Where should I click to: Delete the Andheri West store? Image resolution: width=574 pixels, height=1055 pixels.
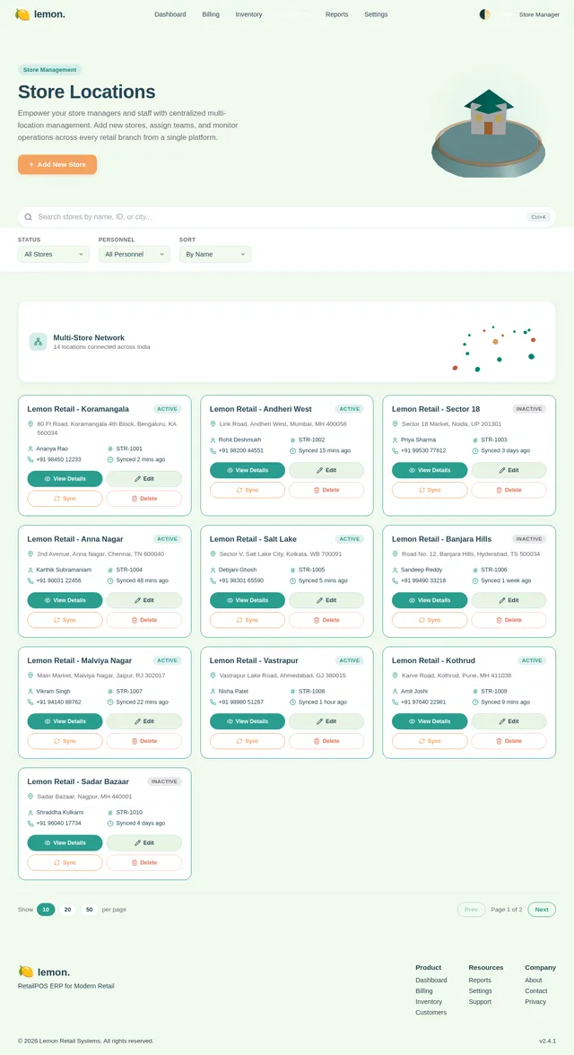pos(326,490)
